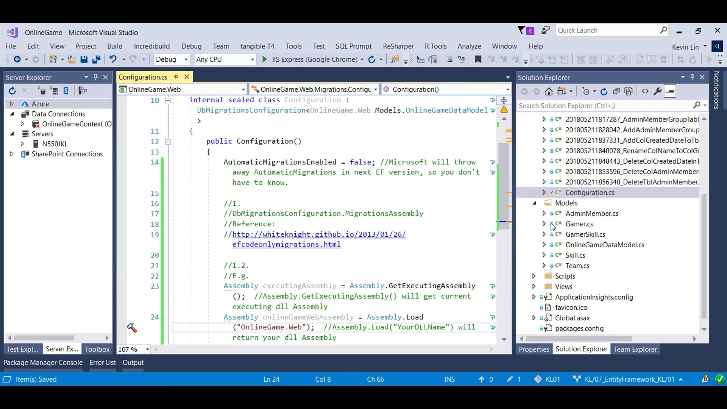The image size is (727, 409).
Task: Open the Debug configuration dropdown
Action: point(172,59)
